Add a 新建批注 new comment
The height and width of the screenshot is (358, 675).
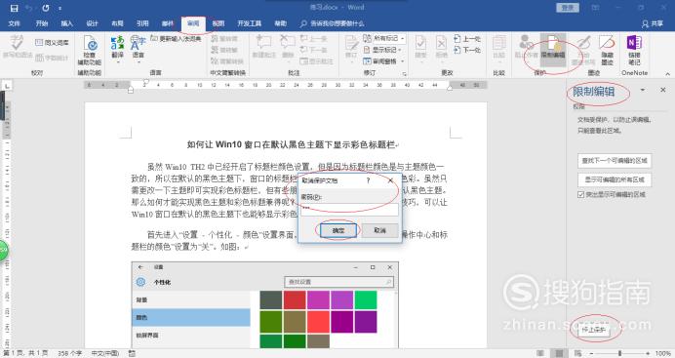coord(263,47)
